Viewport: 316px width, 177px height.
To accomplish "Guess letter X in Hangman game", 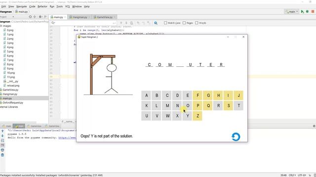I will (177, 116).
